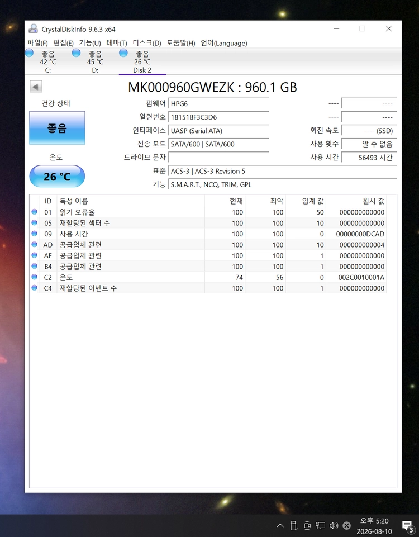419x537 pixels.
Task: Click the CrystalDiskInfo app icon in title bar
Action: 33,28
